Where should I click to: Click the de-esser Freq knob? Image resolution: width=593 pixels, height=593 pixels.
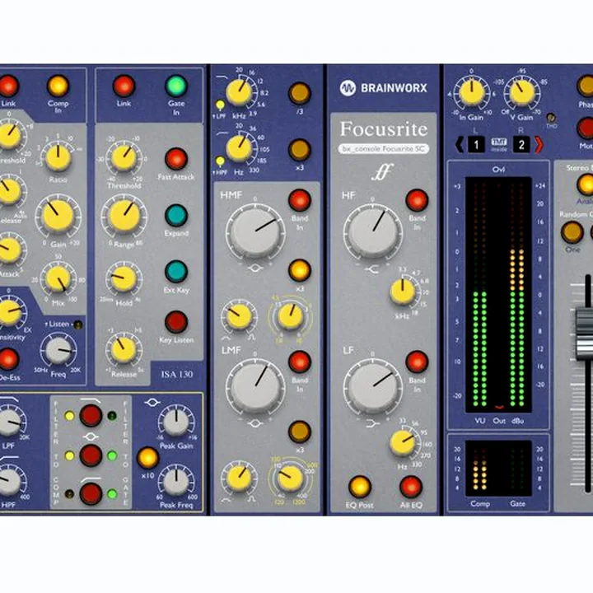(58, 351)
